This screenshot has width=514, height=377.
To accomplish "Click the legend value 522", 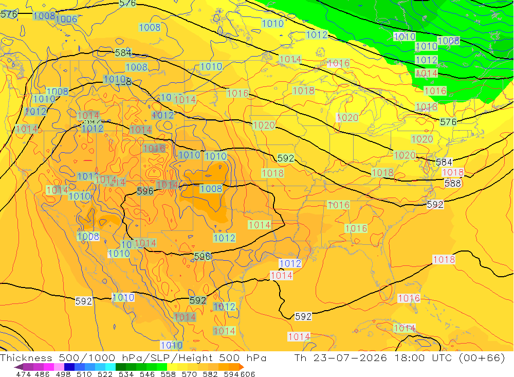I will point(105,374).
